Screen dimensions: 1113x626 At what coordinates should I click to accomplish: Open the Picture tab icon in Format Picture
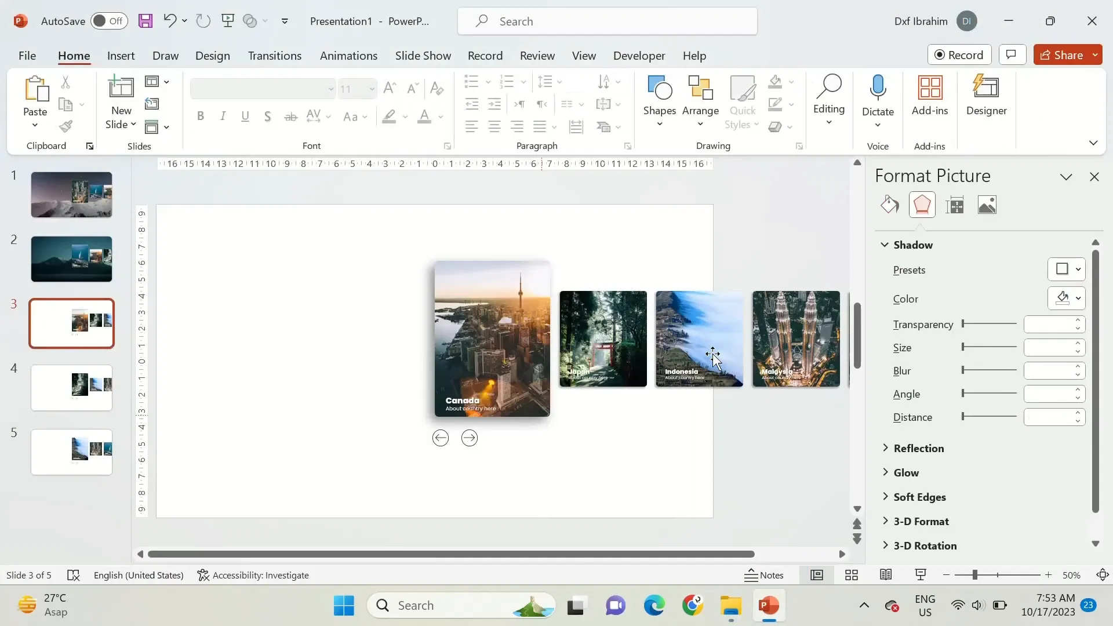(x=987, y=205)
